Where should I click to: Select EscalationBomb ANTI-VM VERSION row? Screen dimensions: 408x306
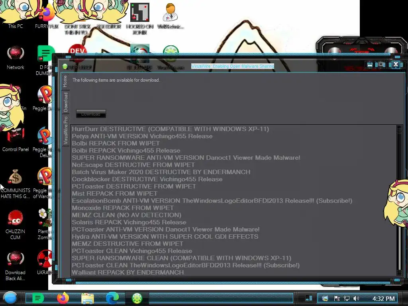click(x=233, y=201)
